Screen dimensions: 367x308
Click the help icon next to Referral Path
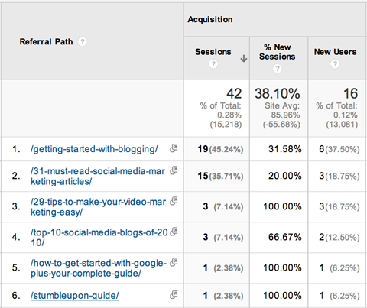(x=82, y=41)
